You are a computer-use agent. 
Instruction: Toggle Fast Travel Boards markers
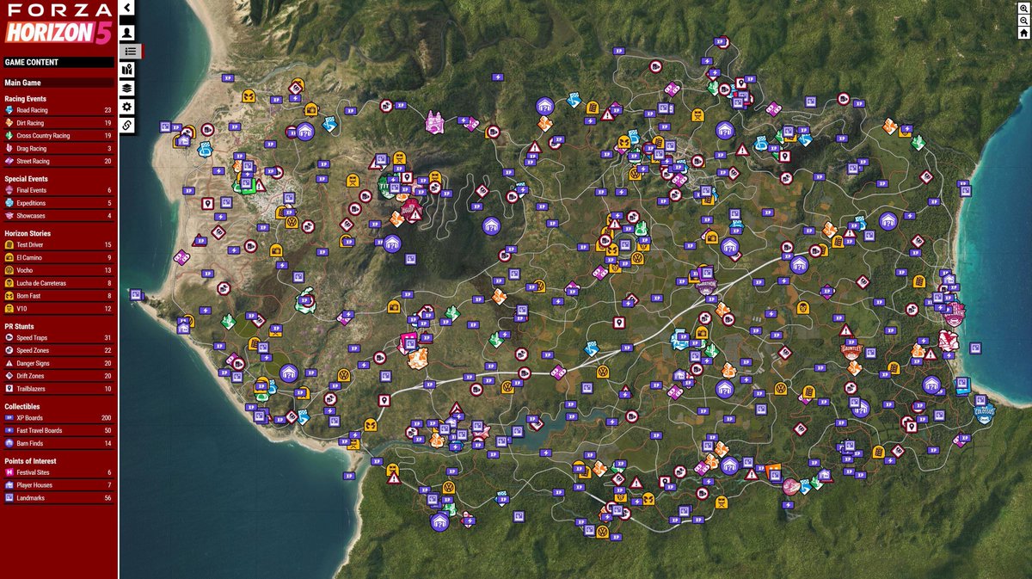58,430
